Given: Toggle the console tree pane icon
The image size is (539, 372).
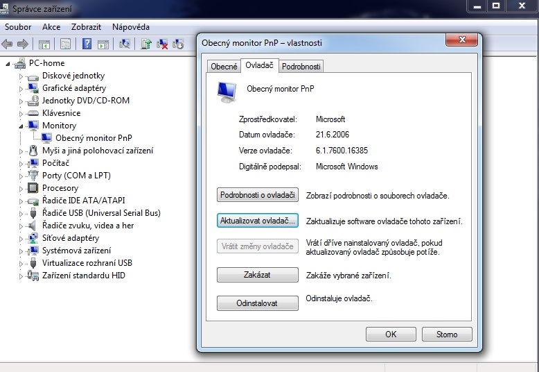Looking at the screenshot, I should [44, 44].
